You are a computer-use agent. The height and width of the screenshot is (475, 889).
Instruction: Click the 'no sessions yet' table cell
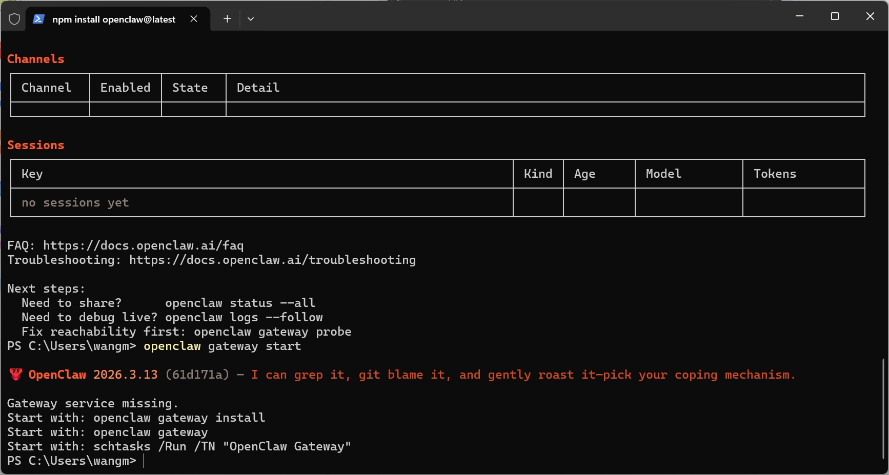[75, 202]
